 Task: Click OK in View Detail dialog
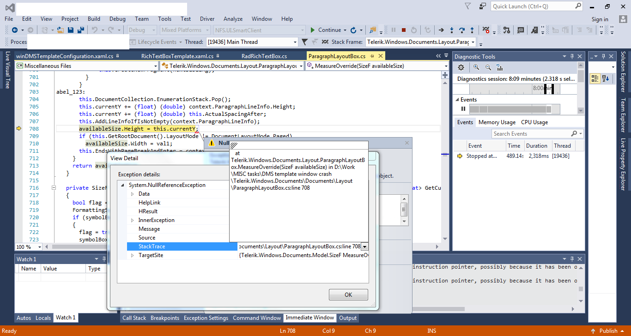tap(348, 294)
